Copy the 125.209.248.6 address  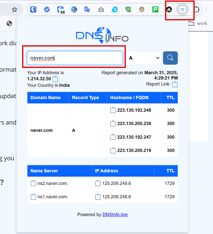[x=98, y=197]
